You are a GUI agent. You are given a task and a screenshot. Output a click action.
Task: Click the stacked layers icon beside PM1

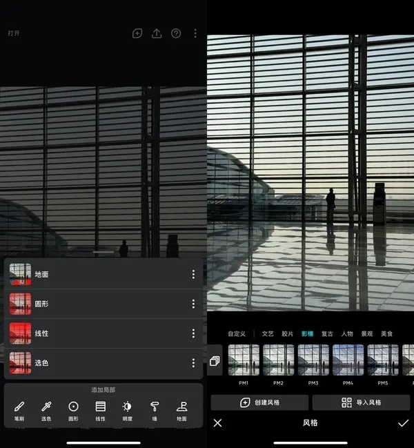[x=215, y=360]
